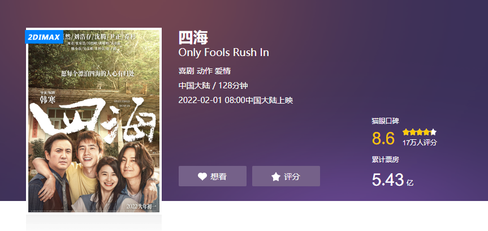Click the 想看 button label

(x=218, y=177)
